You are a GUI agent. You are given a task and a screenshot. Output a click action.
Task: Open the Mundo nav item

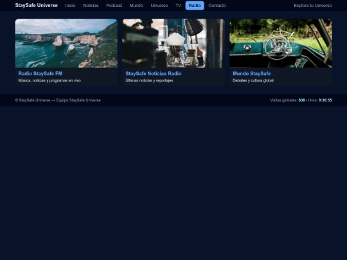(136, 6)
